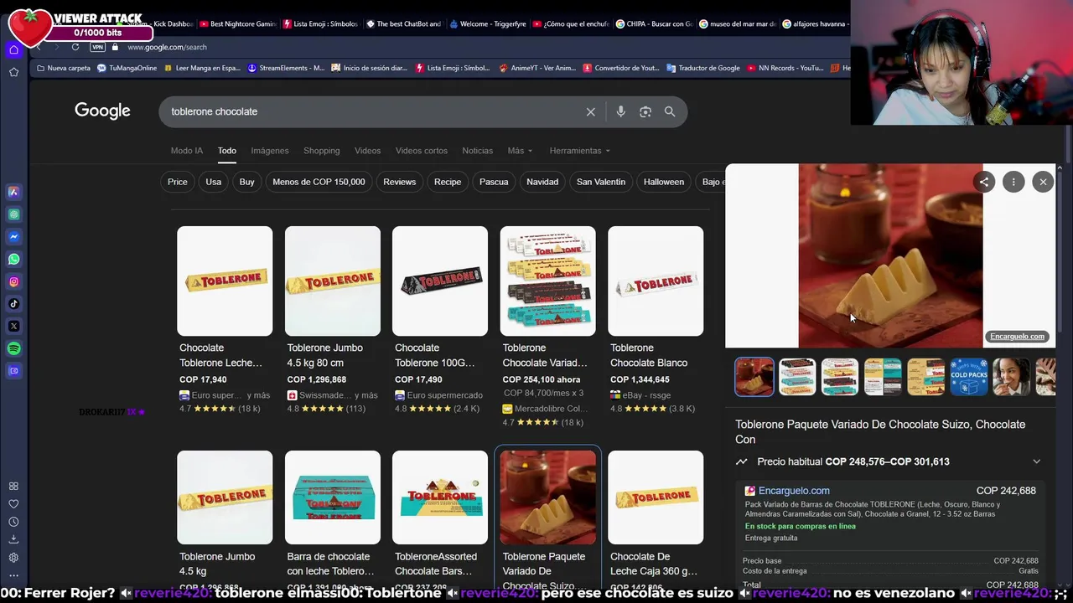Image resolution: width=1073 pixels, height=603 pixels.
Task: Close the product detail panel
Action: point(1043,182)
